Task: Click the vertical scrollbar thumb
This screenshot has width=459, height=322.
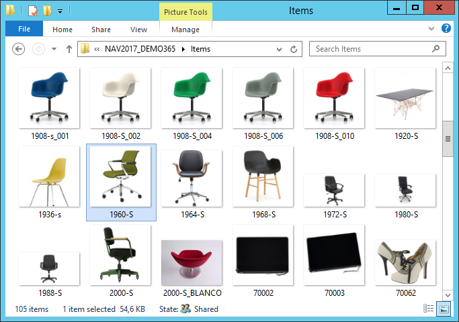Action: click(x=448, y=139)
